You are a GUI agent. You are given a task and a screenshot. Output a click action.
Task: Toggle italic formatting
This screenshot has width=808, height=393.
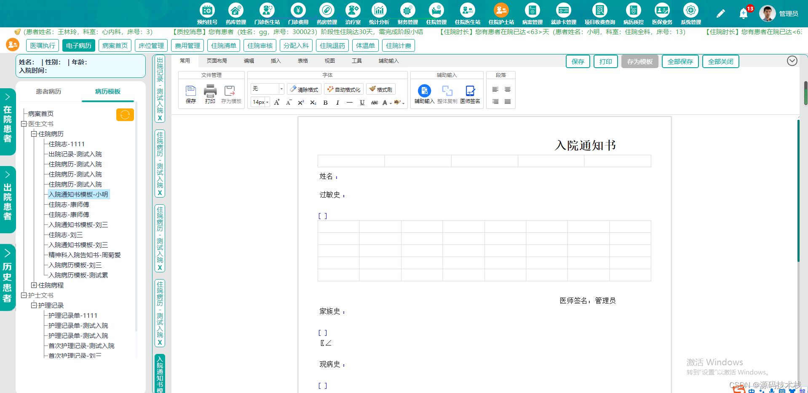click(337, 102)
